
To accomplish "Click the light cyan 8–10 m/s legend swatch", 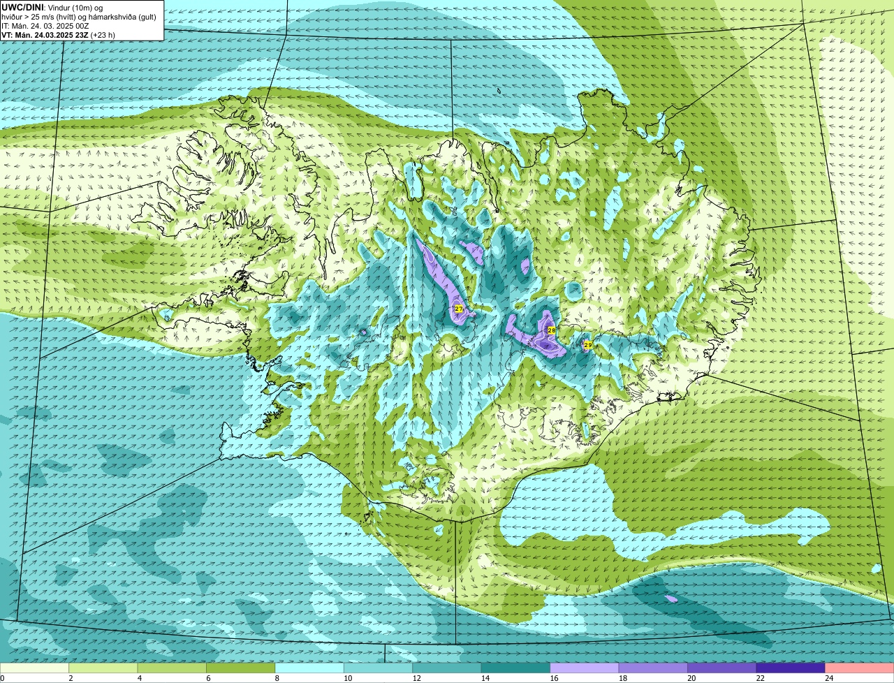I will (x=309, y=668).
